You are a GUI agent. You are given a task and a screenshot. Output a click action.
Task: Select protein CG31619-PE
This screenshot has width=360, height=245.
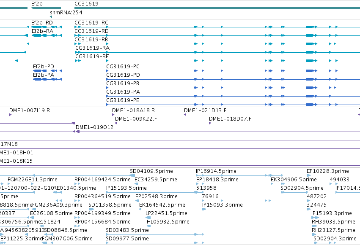tap(123, 100)
